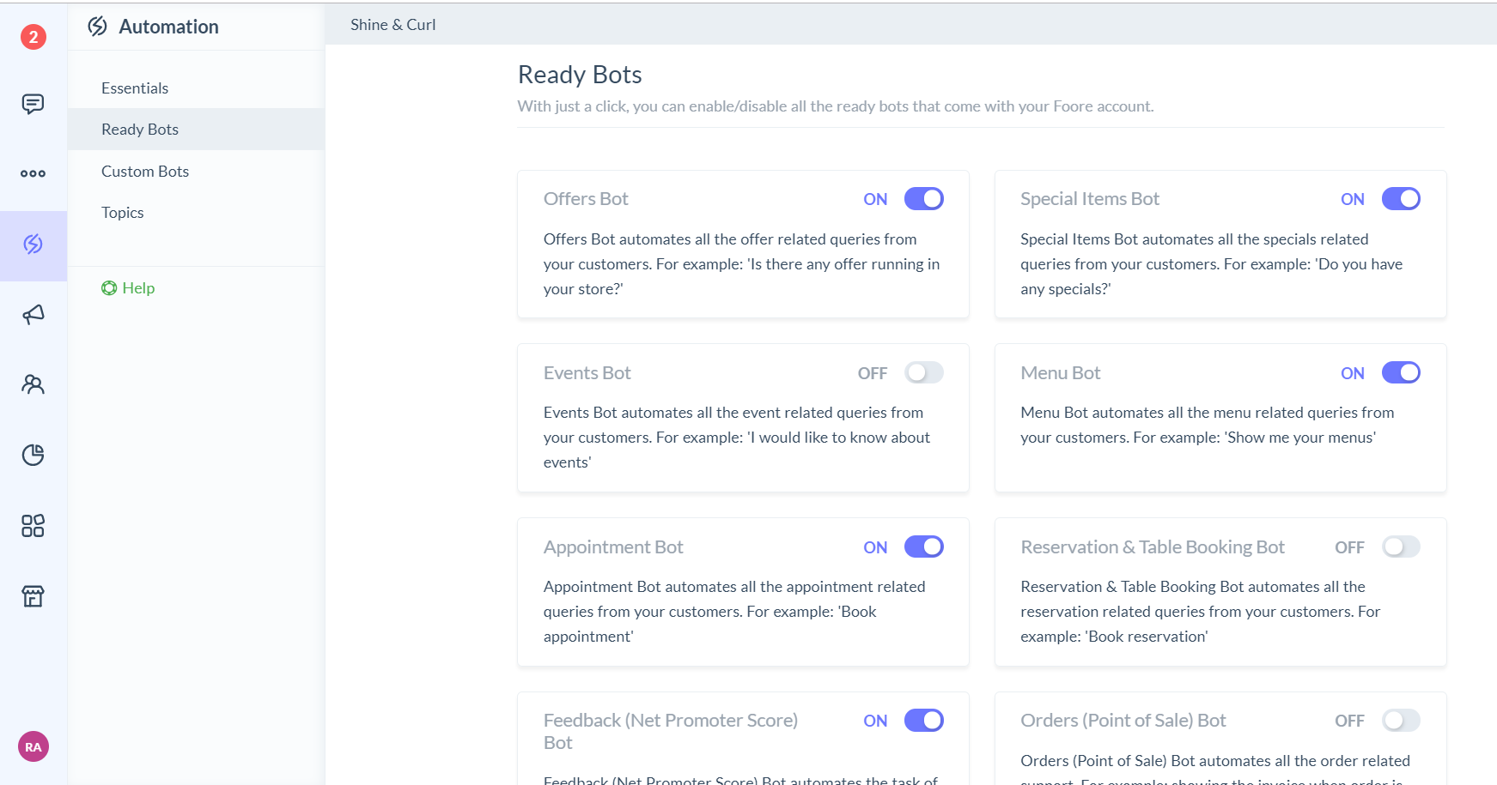Enable the Orders (Point of Sale) Bot
Viewport: 1497px width, 785px height.
pos(1400,721)
